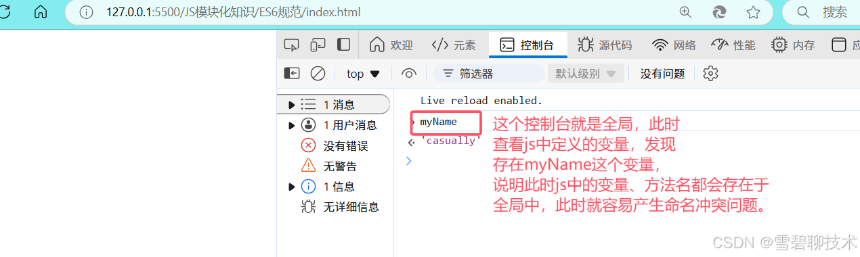Click the 筛选器 filter field
This screenshot has height=257, width=860.
pos(489,73)
